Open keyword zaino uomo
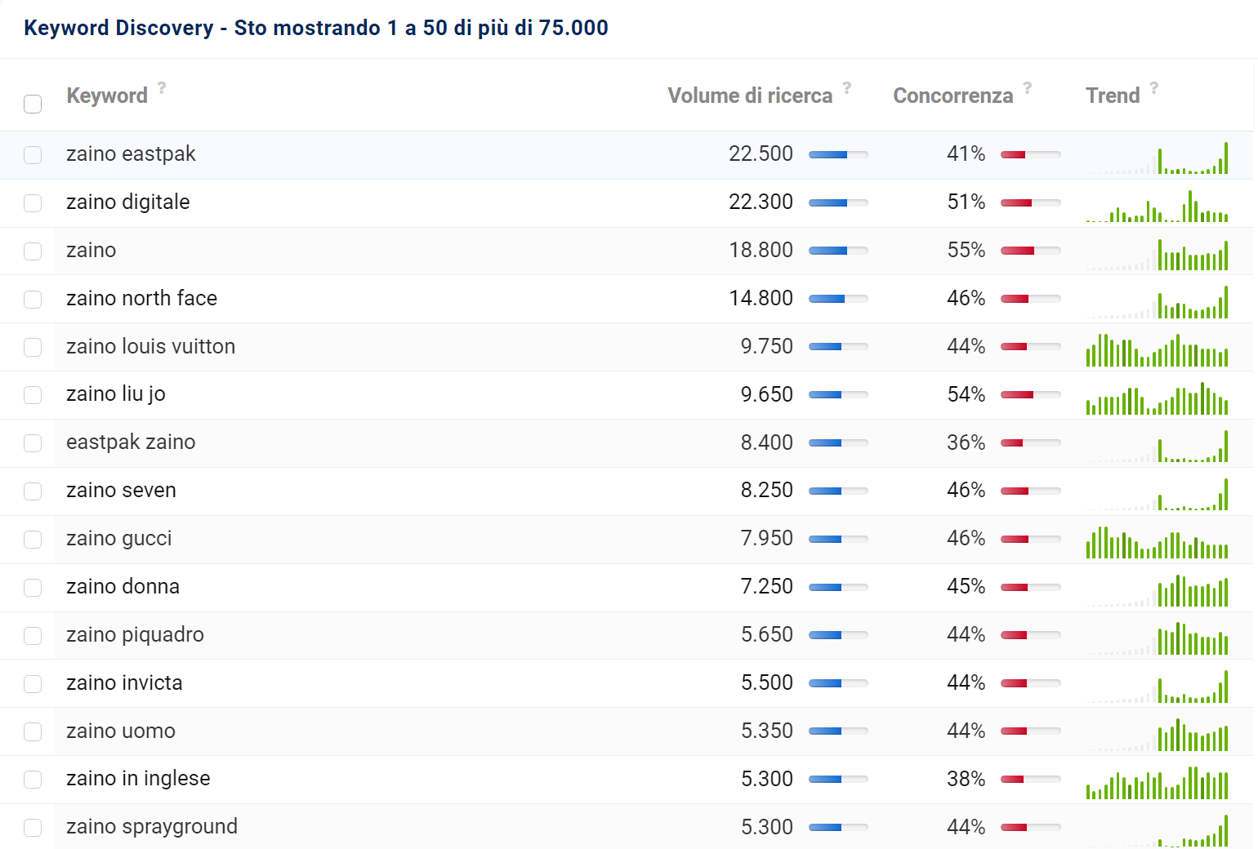 [121, 731]
